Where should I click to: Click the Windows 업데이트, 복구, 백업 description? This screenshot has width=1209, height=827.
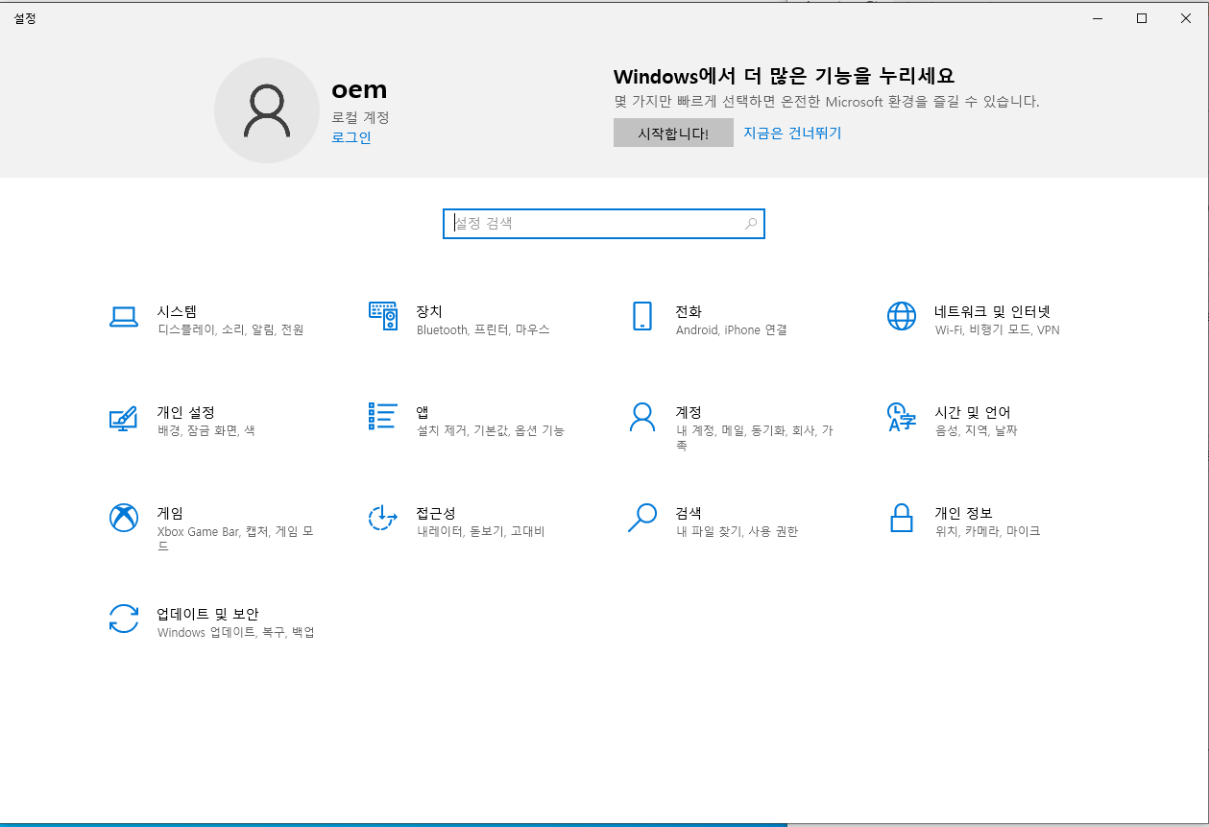pyautogui.click(x=236, y=633)
